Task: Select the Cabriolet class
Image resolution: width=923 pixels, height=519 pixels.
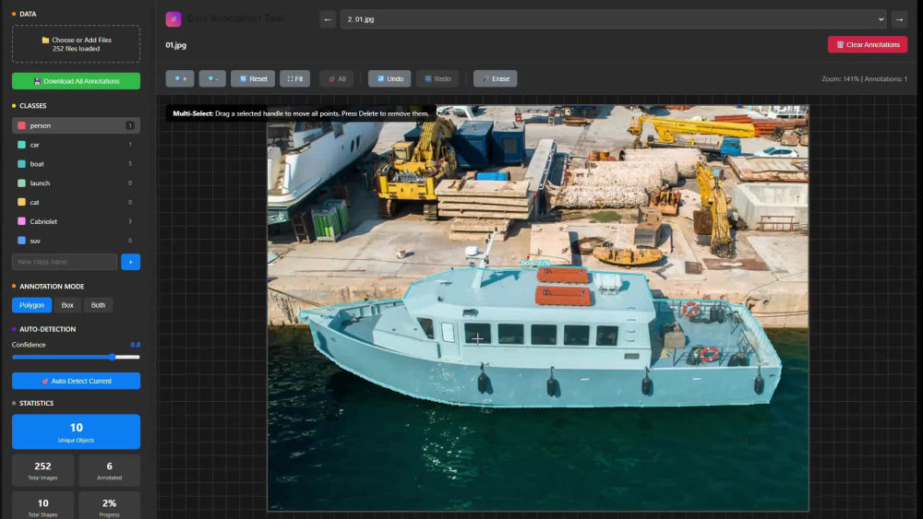Action: pos(76,221)
